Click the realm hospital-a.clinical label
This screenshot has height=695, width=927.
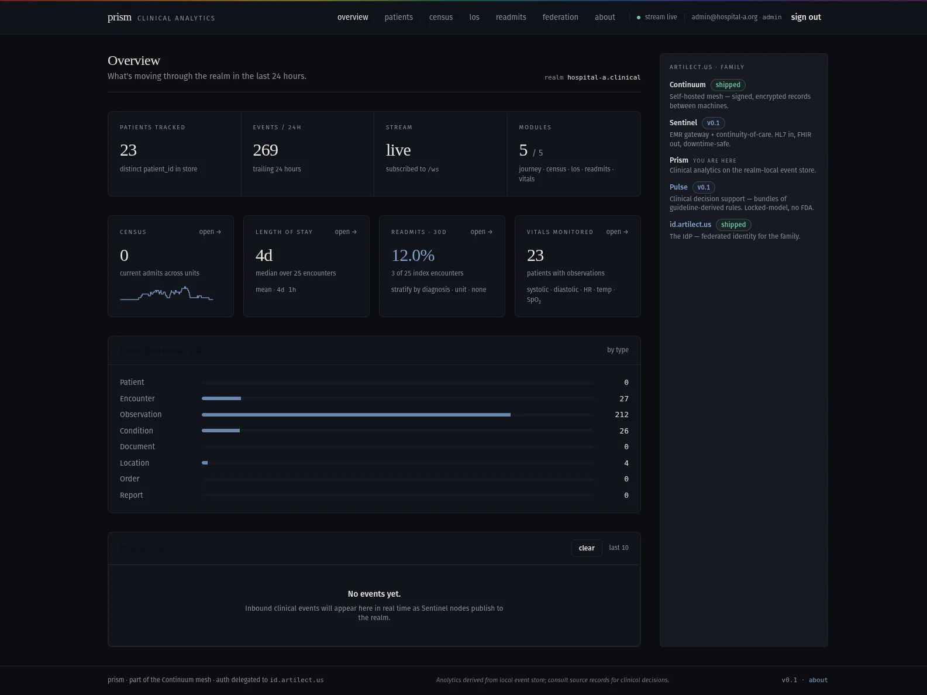tap(592, 77)
